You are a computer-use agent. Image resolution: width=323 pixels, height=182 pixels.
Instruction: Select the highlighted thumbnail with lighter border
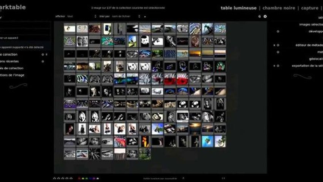point(182,116)
